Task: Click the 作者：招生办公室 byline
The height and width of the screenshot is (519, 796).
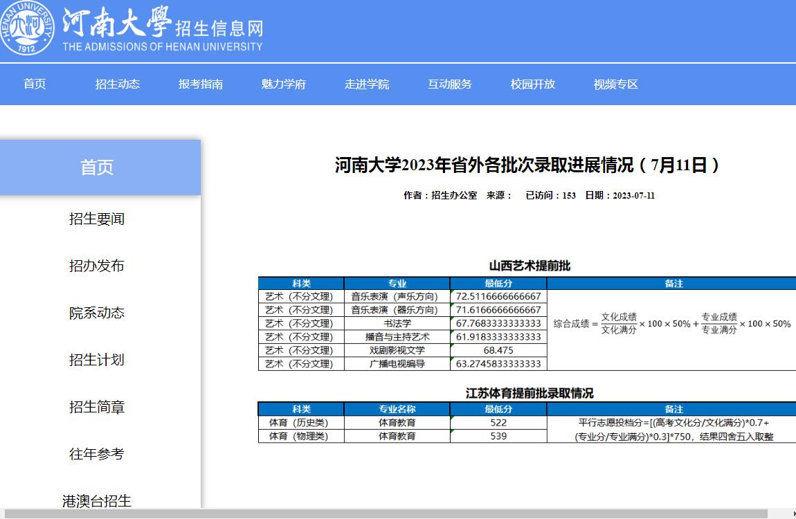Action: point(440,195)
